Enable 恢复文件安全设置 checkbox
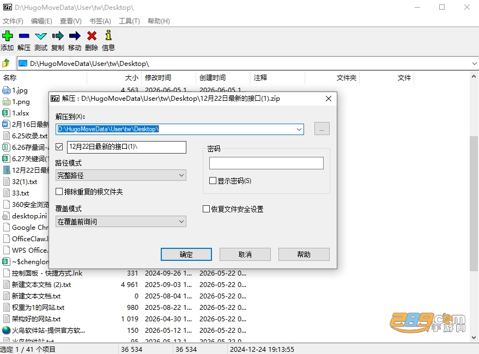This screenshot has height=354, width=479. 206,209
